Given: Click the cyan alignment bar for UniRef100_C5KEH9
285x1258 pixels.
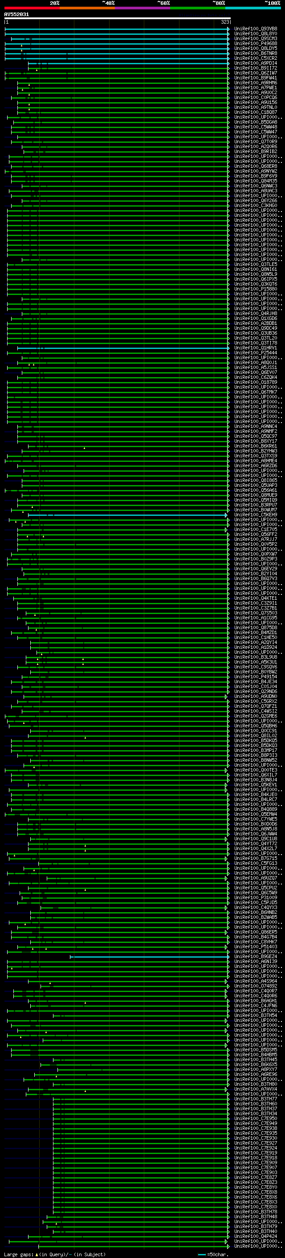Looking at the screenshot, I should click(x=128, y=515).
